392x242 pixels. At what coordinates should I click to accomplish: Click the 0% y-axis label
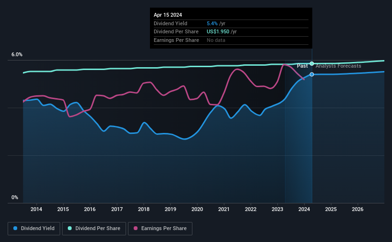15,197
